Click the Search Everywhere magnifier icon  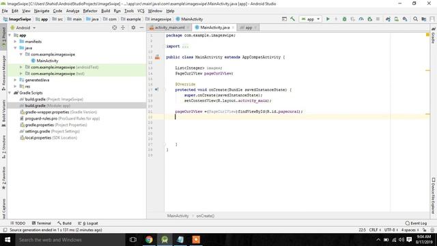415,19
